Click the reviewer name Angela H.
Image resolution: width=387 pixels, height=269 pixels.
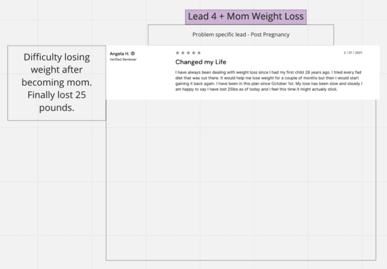(119, 53)
